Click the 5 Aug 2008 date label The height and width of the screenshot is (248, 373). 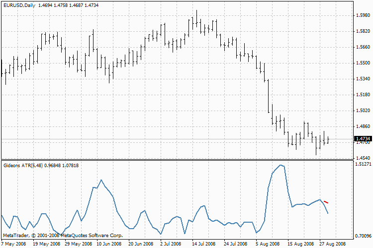266,244
